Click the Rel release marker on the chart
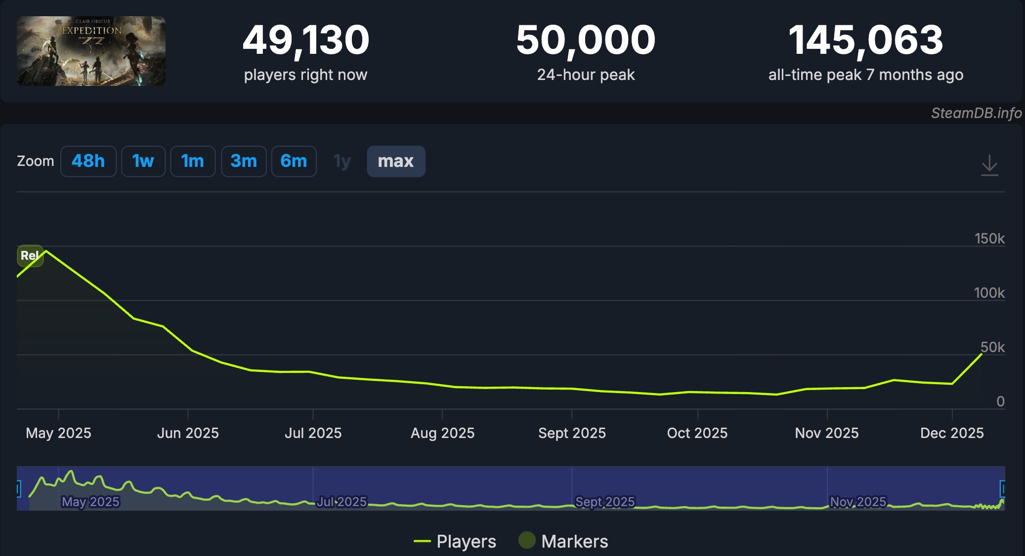This screenshot has height=556, width=1025. tap(29, 256)
